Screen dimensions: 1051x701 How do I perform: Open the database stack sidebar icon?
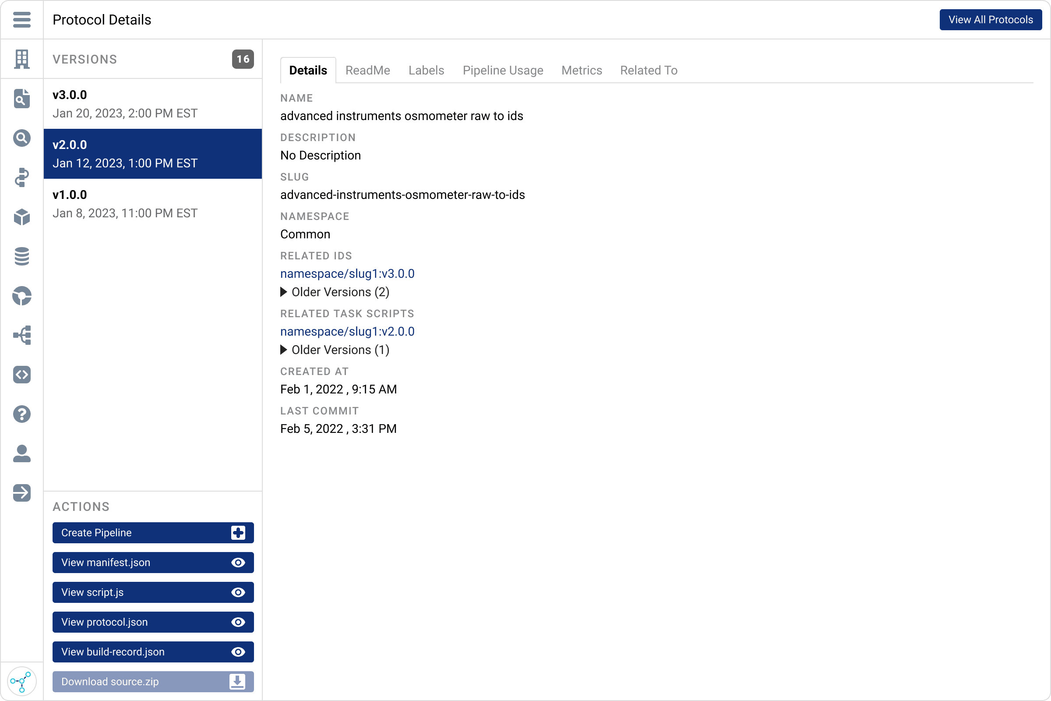pos(21,256)
